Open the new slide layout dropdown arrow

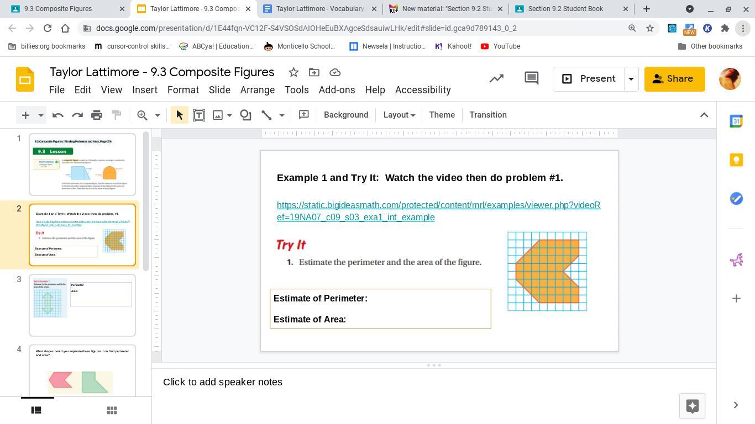coord(40,115)
